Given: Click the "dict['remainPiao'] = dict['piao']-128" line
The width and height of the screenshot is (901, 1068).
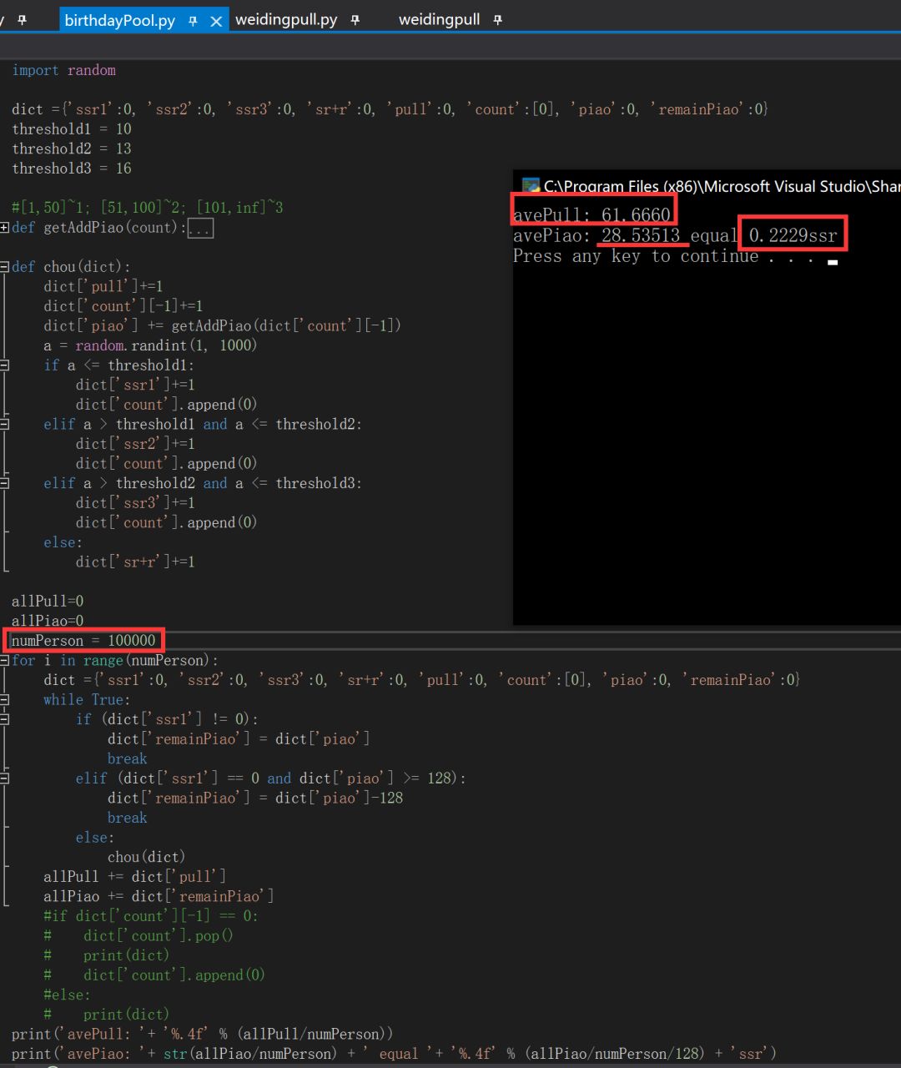Looking at the screenshot, I should coord(255,798).
